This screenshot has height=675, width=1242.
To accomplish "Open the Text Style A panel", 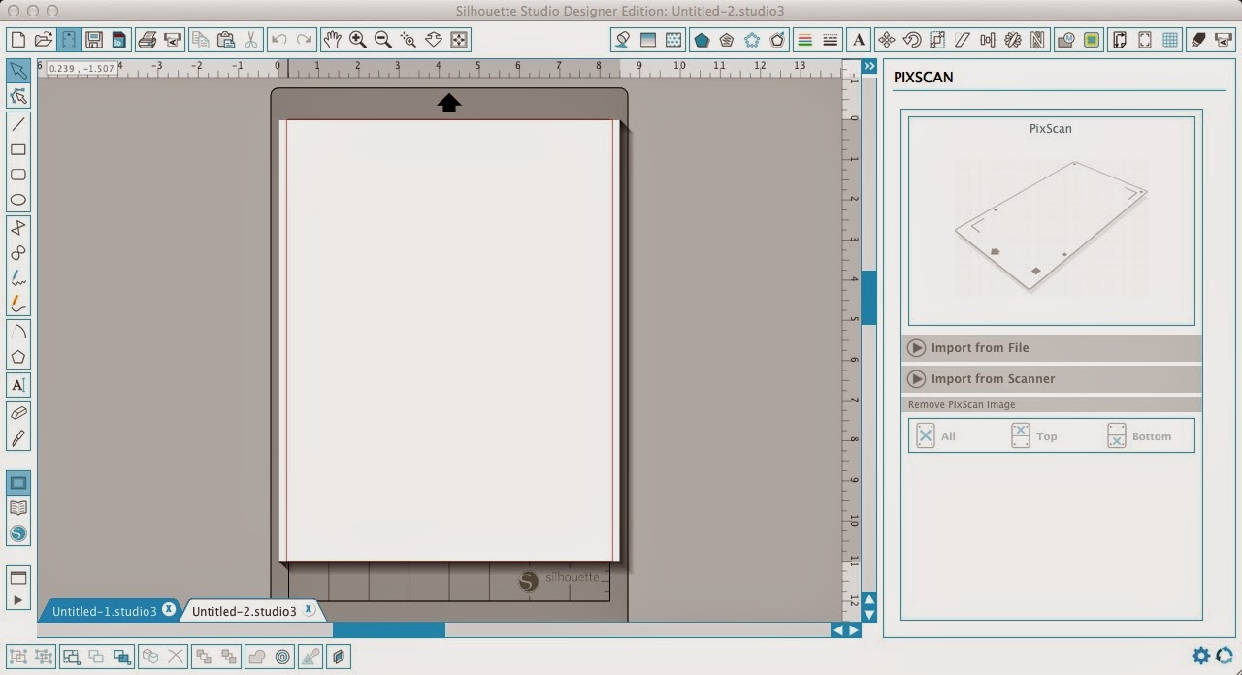I will coord(859,40).
